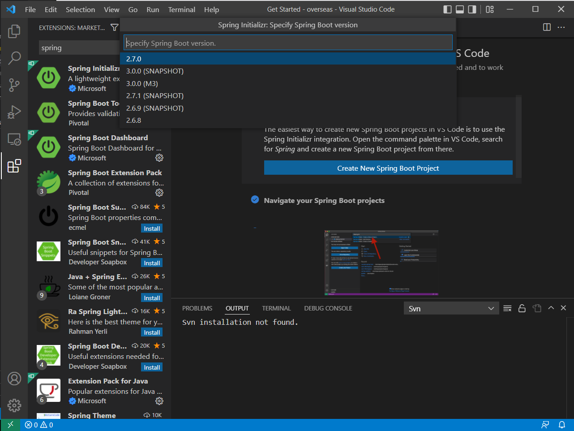Click the remote window status bar indicator

(10, 425)
